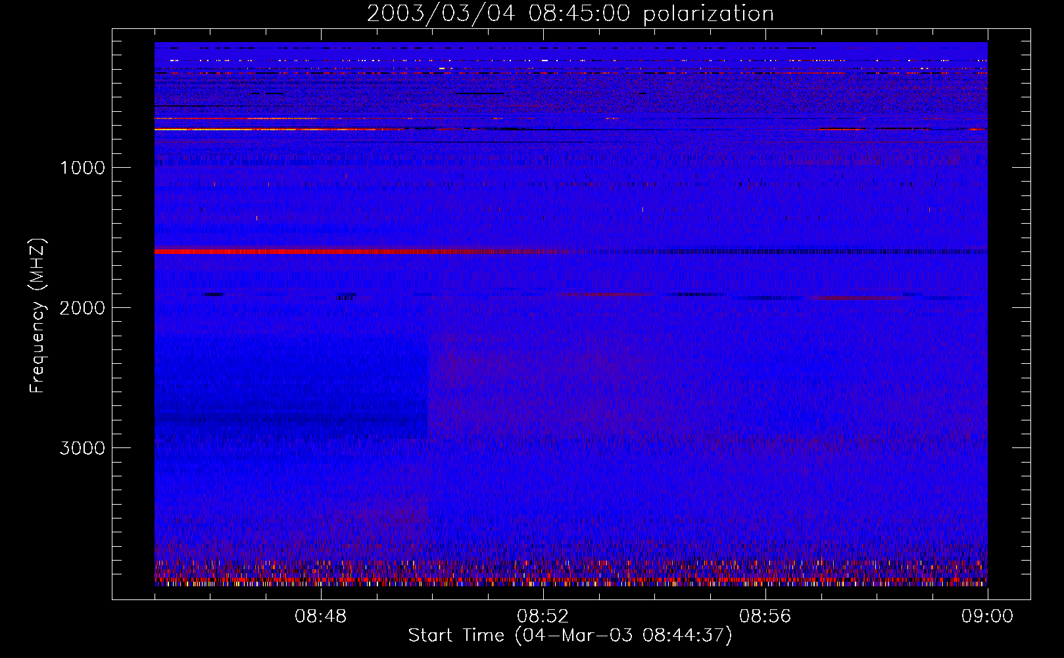Click the '08:48' time tick label
Viewport: 1064px width, 658px height.
[321, 617]
